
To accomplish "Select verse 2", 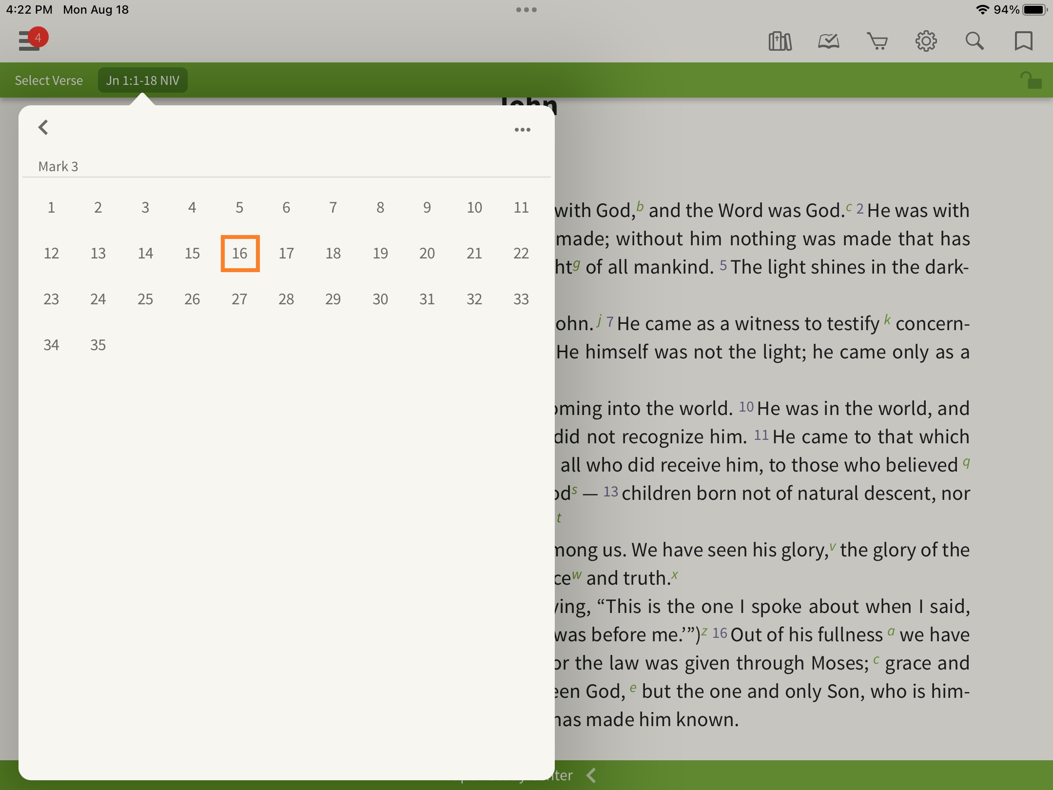I will click(x=98, y=208).
